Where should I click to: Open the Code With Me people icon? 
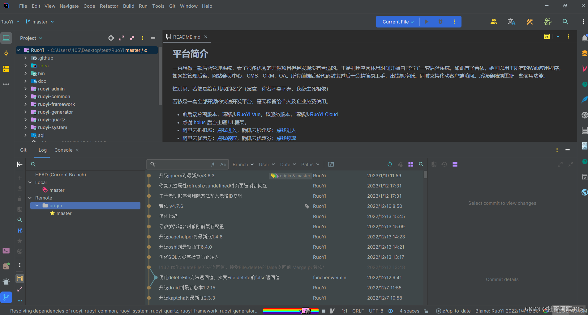click(x=494, y=22)
